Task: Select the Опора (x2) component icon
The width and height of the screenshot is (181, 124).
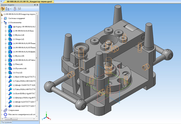Action: (x=10, y=39)
